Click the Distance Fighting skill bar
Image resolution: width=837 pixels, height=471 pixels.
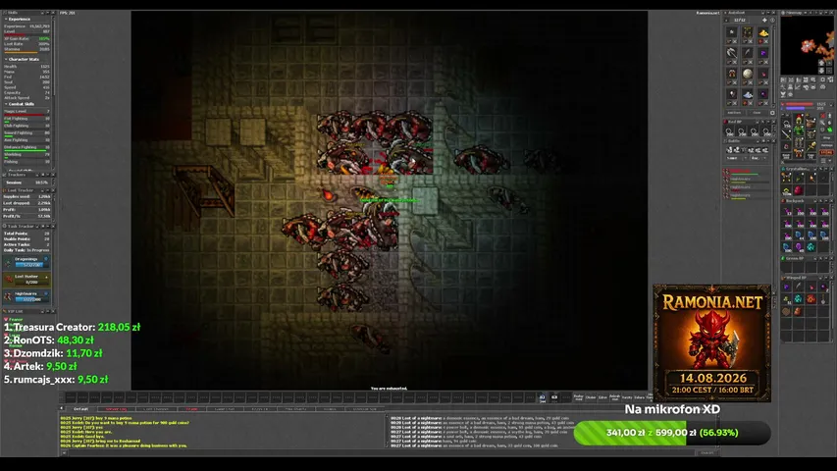click(26, 148)
